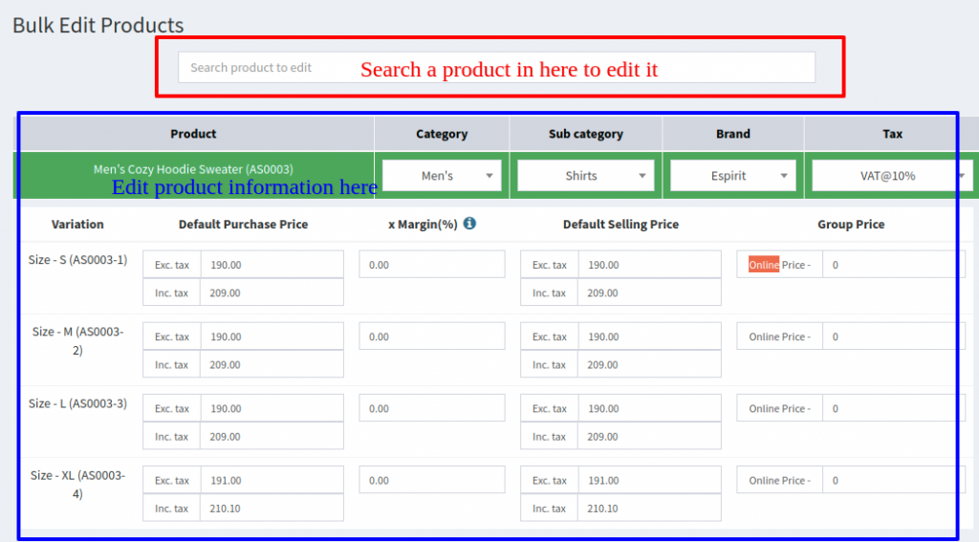
Task: Click Size XL purchase price Exc. tax 191.00
Action: (271, 481)
